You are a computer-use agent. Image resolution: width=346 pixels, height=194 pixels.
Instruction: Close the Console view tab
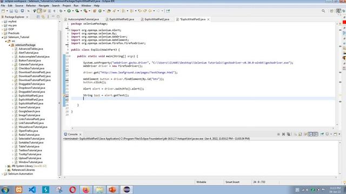[x=81, y=134]
